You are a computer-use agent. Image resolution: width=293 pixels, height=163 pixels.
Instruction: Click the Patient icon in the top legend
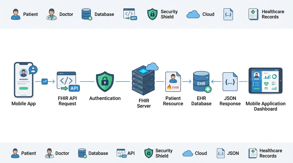[16, 14]
